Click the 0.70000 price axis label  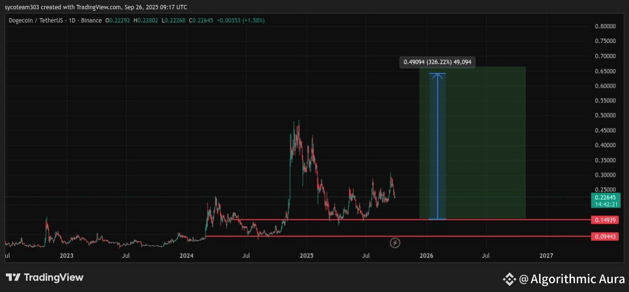coord(605,56)
